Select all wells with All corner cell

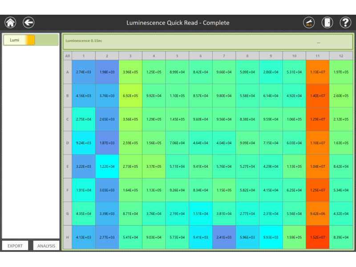coord(68,56)
